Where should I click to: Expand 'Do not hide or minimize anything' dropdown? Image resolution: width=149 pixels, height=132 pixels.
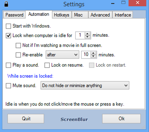[x=85, y=86]
